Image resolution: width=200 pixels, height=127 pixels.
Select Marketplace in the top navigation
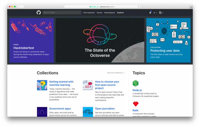pos(110,13)
